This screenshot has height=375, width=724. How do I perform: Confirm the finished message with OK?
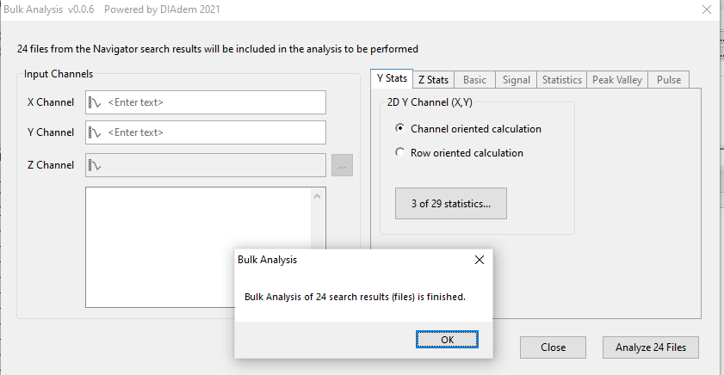pyautogui.click(x=447, y=340)
